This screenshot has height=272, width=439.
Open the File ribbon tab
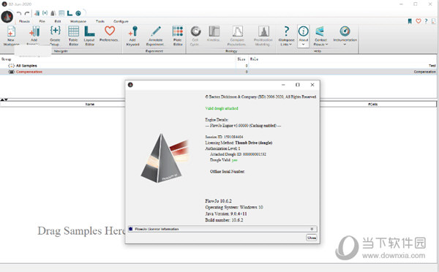pos(42,21)
